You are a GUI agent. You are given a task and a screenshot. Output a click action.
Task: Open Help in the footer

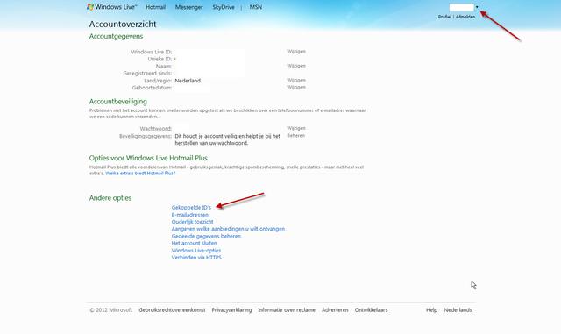431,310
